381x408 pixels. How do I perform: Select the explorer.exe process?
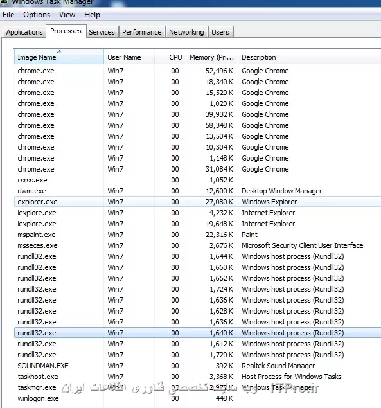pyautogui.click(x=198, y=202)
